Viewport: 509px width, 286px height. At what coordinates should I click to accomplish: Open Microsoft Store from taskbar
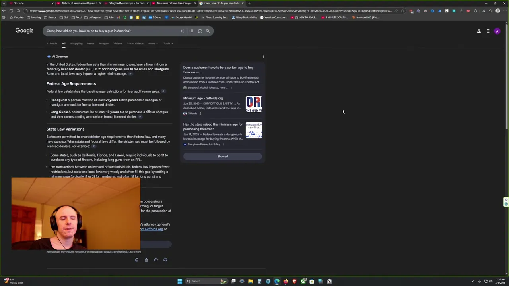click(312, 281)
